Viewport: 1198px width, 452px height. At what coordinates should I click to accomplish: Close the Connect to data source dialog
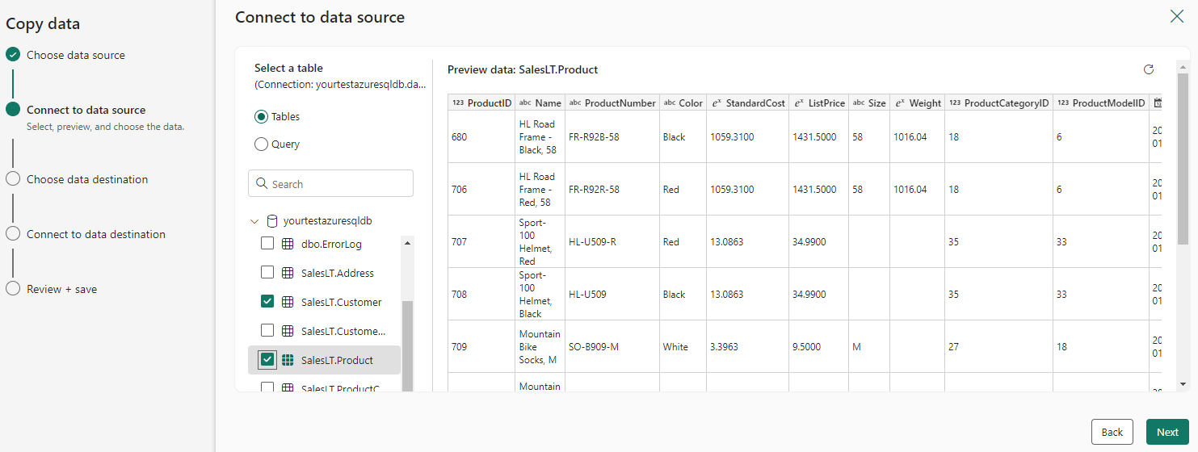1177,16
